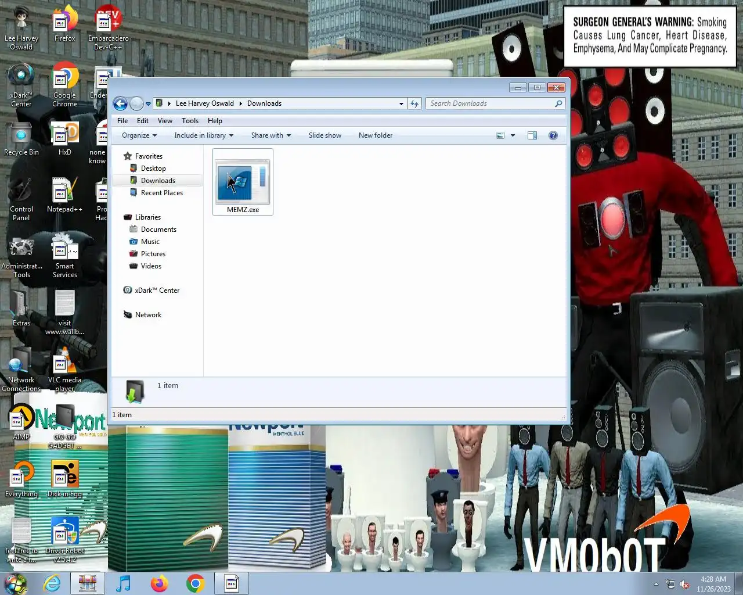Viewport: 743px width, 595px height.
Task: Select Downloads in navigation pane
Action: [x=158, y=181]
